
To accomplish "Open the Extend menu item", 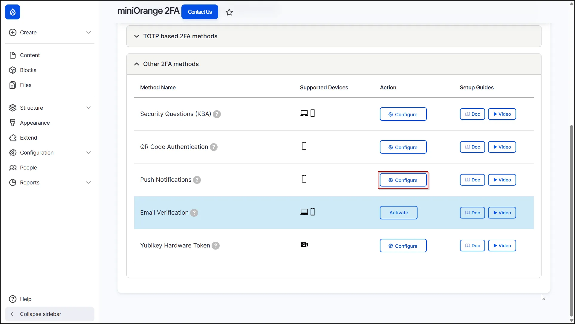I will tap(29, 138).
